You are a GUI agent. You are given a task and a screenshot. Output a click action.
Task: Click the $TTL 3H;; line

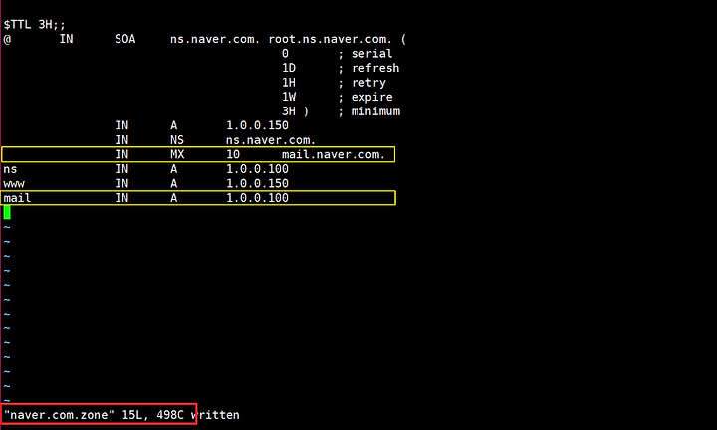coord(34,24)
